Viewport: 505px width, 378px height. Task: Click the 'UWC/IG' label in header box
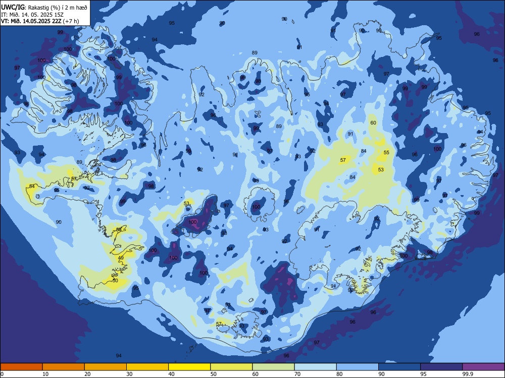click(13, 8)
